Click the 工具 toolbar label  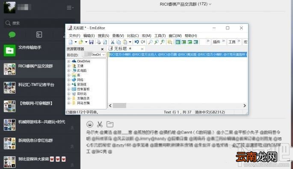point(232,42)
